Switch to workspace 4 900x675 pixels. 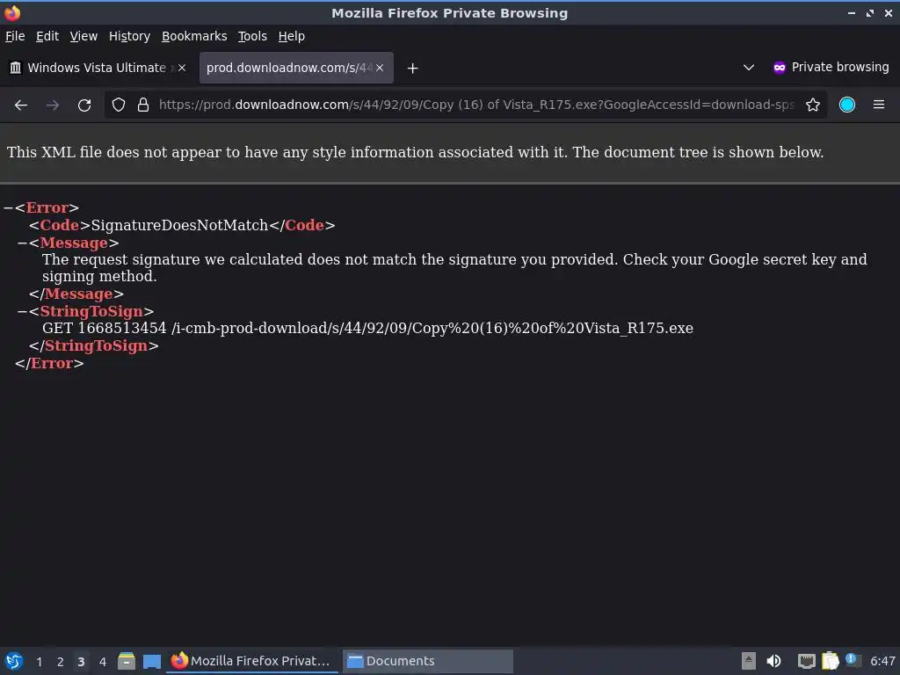102,662
